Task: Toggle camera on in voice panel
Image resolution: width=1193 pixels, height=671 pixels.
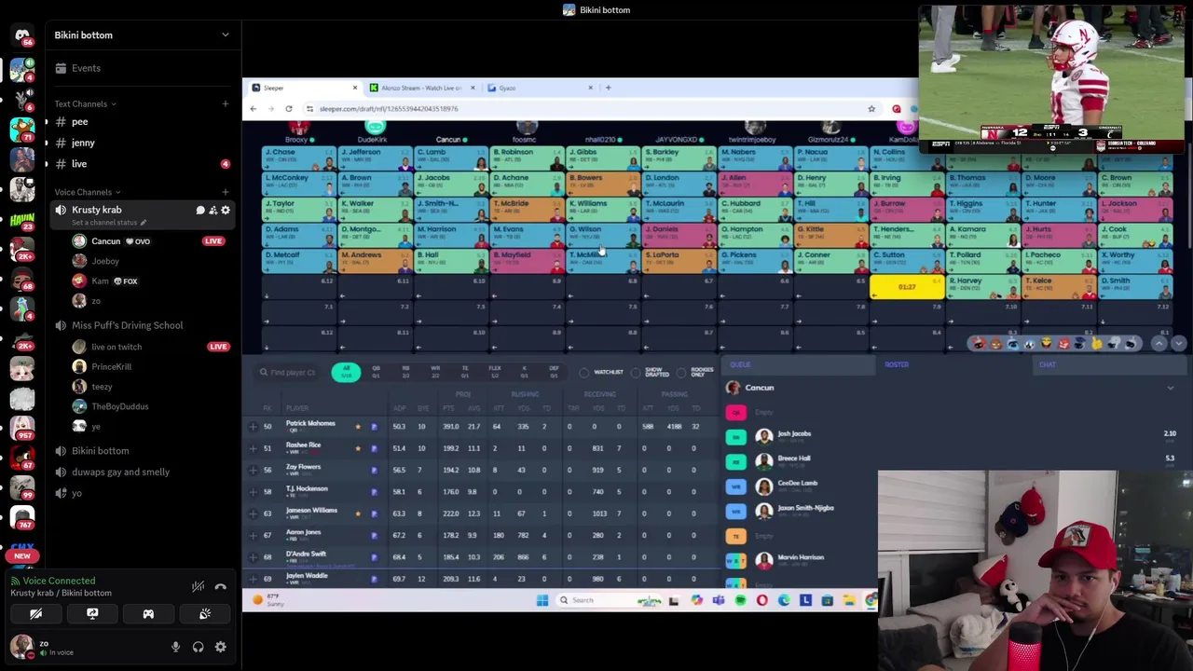Action: [35, 614]
